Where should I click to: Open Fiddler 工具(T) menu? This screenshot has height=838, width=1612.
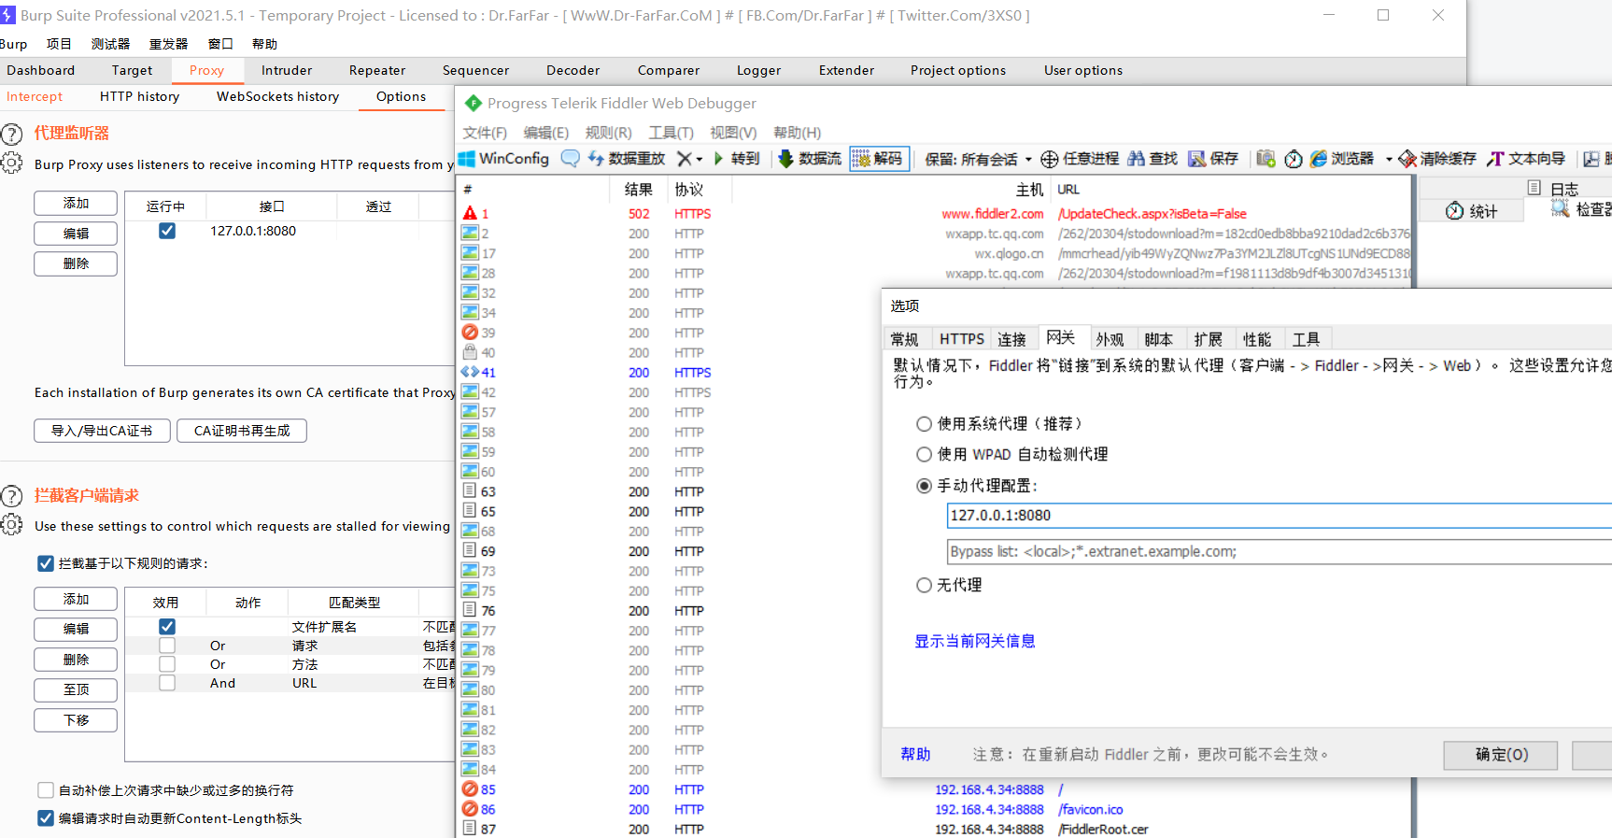[671, 133]
